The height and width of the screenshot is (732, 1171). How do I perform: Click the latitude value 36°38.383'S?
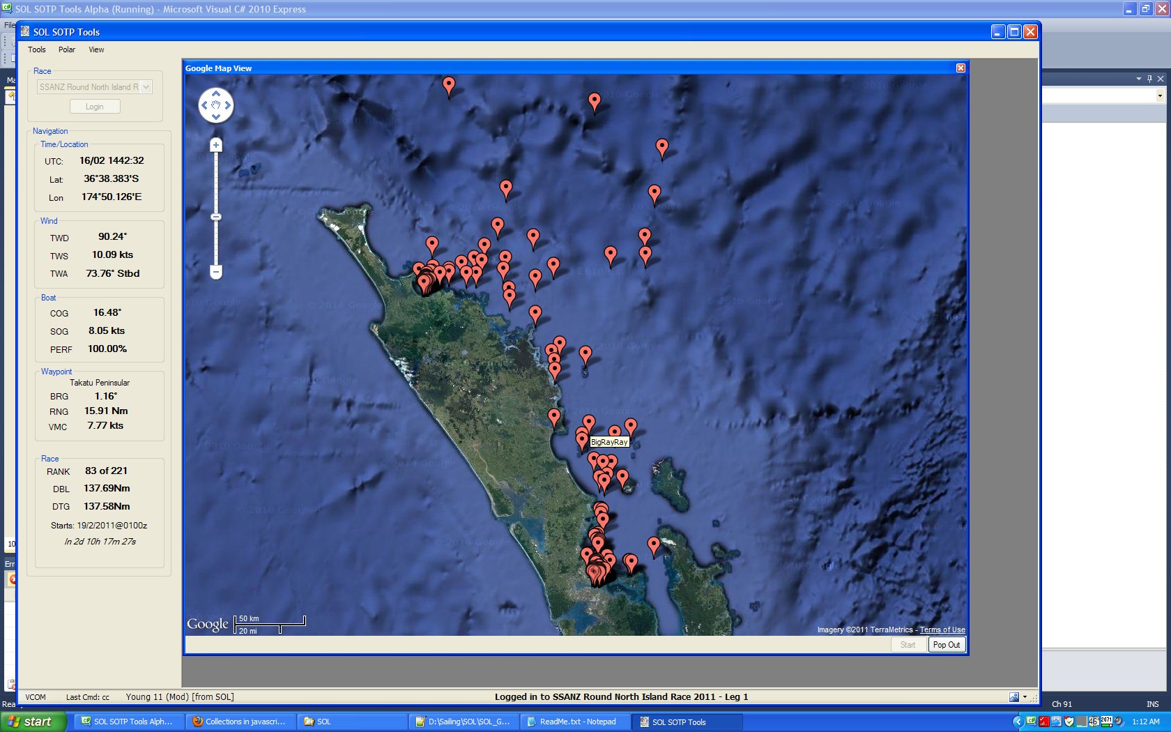tap(112, 178)
